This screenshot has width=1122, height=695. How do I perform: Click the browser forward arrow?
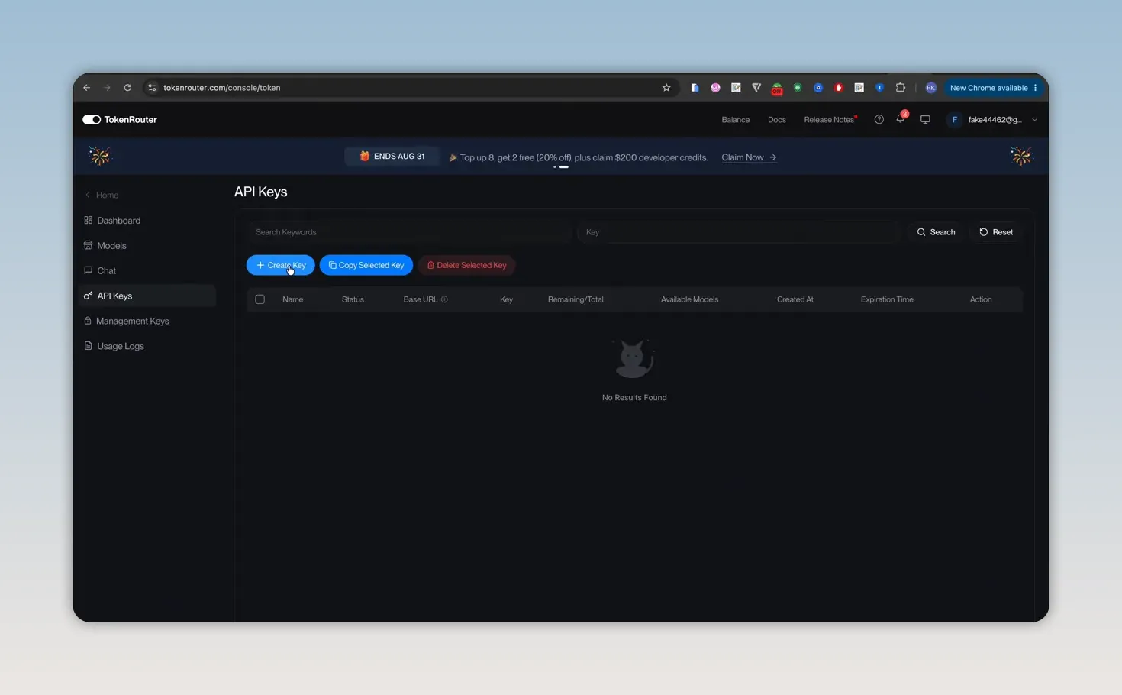(107, 88)
